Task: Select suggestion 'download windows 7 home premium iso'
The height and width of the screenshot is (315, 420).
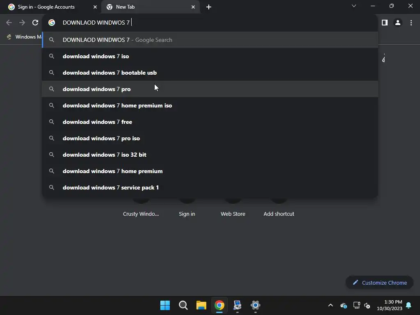Action: pyautogui.click(x=210, y=105)
